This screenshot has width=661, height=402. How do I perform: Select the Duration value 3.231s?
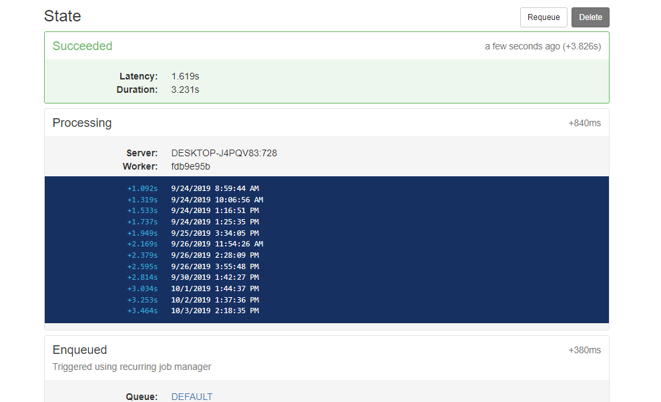pos(185,90)
